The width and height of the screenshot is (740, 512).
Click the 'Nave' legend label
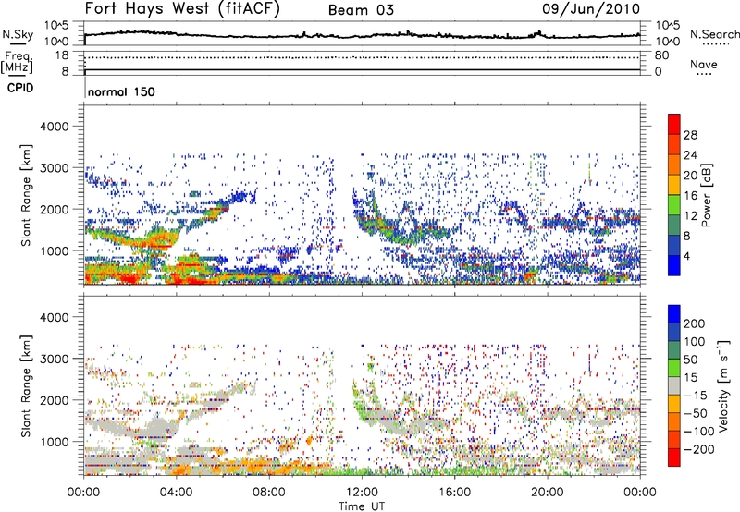704,64
